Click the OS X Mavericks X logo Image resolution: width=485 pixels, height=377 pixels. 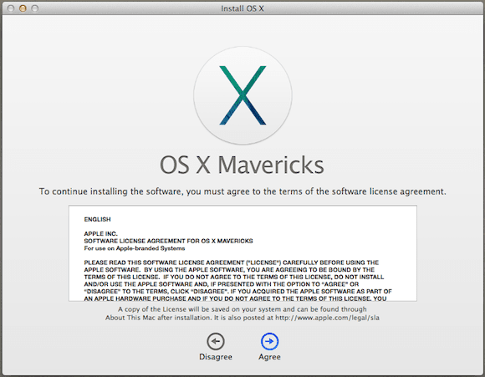point(242,95)
